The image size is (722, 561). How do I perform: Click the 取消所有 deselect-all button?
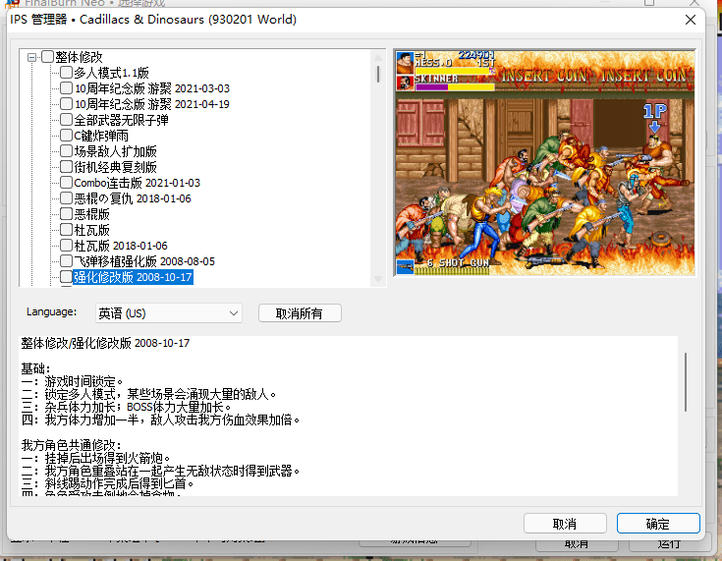pos(300,313)
